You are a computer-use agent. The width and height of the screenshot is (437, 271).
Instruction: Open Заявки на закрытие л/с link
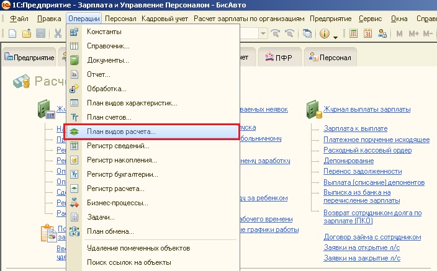362,258
